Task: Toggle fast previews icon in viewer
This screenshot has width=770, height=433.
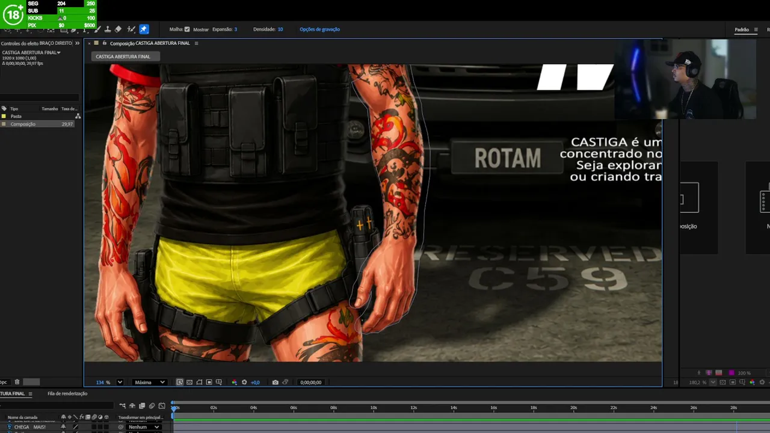Action: [x=179, y=382]
